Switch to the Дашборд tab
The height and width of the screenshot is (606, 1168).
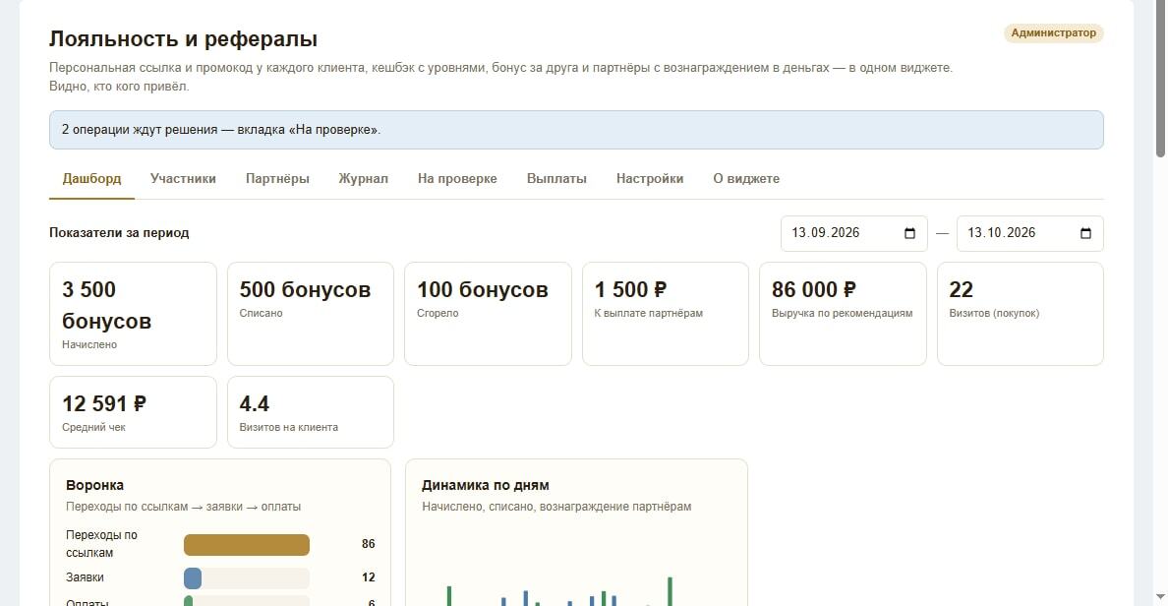[x=91, y=179]
